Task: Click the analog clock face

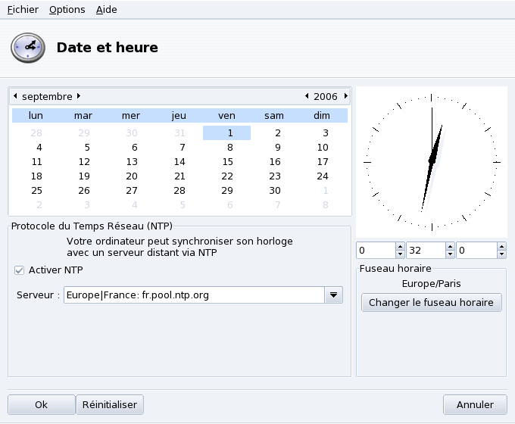Action: (431, 161)
